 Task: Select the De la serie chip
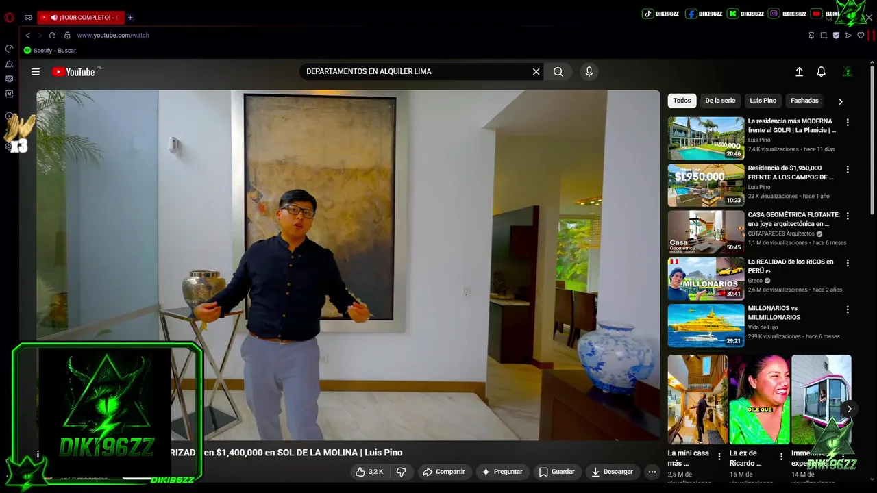720,101
